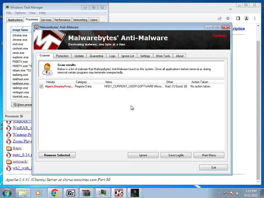This screenshot has width=264, height=198.
Task: Show hidden system tray icons arrow
Action: coord(219,193)
